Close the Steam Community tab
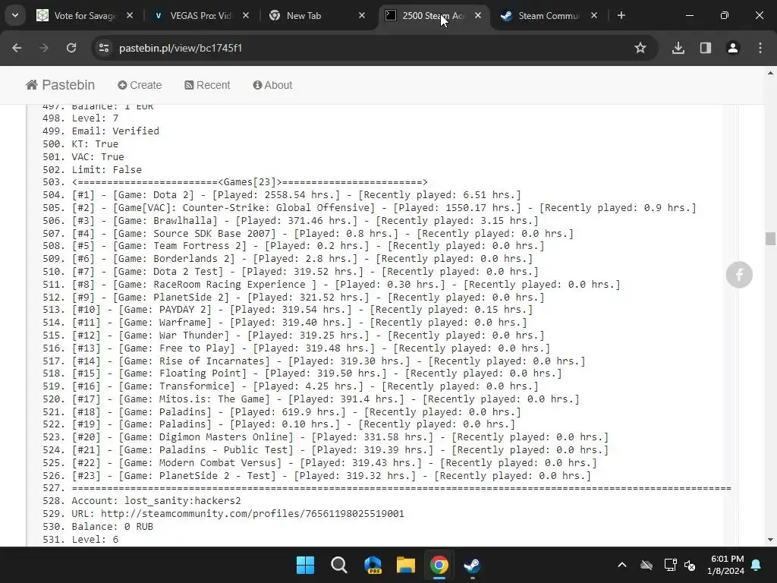Screen dimensions: 777x583 594,15
